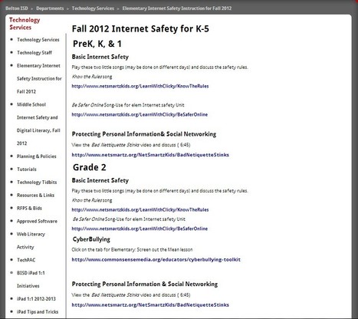
Task: Open the Technology Services sidebar heading
Action: pyautogui.click(x=25, y=24)
